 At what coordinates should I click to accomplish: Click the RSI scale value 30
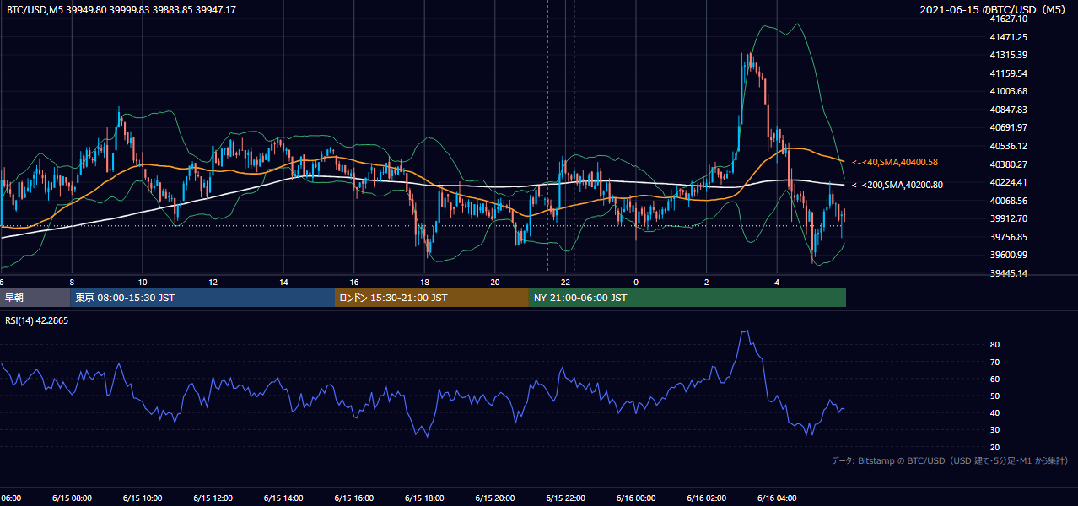(995, 430)
